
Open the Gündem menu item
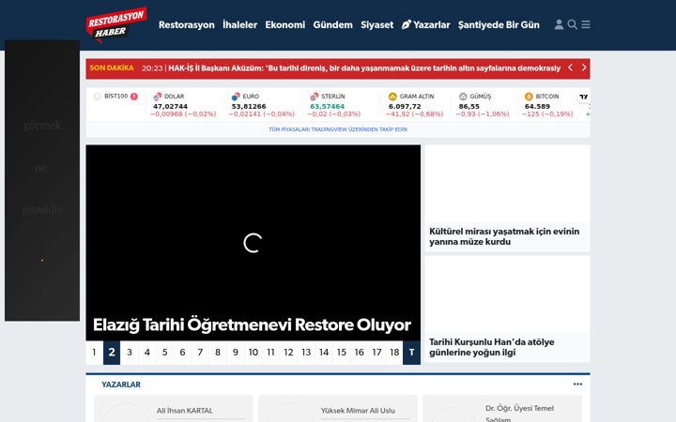pyautogui.click(x=332, y=25)
